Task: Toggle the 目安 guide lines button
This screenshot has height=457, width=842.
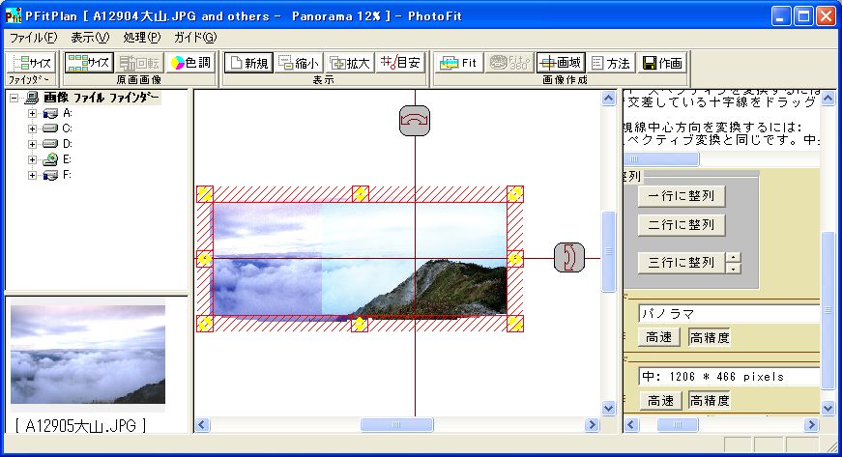Action: 400,63
